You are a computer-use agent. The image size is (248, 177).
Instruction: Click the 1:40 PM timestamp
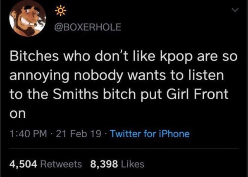(28, 134)
